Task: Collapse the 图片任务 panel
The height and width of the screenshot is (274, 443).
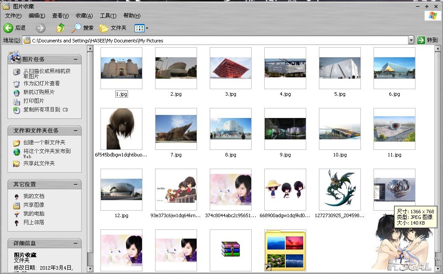Action: point(76,59)
